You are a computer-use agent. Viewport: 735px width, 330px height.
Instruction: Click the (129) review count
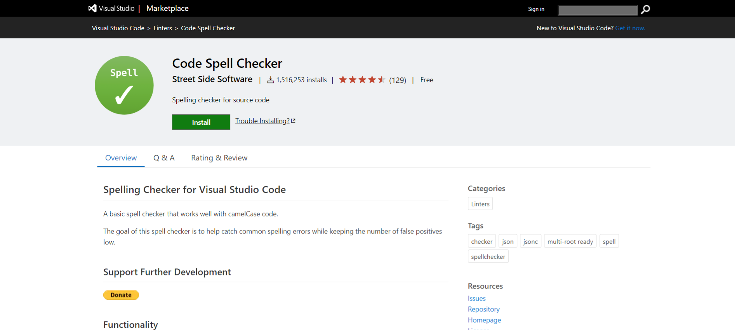point(398,80)
